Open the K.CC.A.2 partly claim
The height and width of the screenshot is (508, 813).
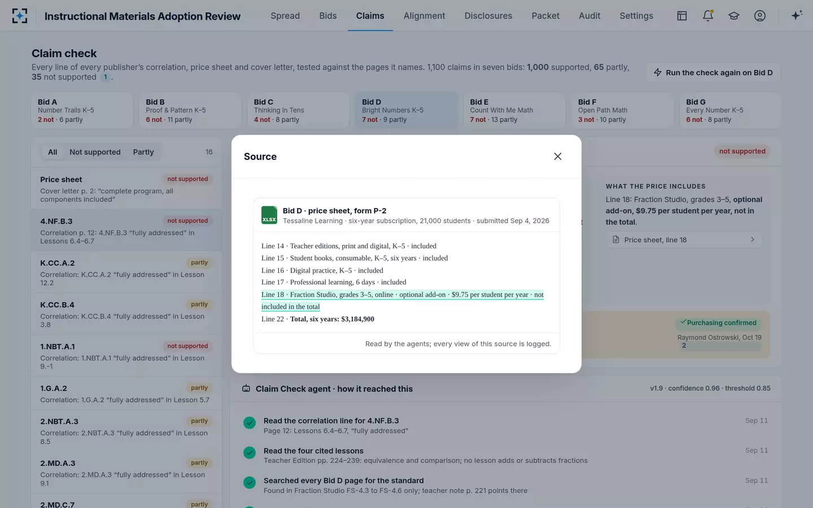pyautogui.click(x=126, y=272)
